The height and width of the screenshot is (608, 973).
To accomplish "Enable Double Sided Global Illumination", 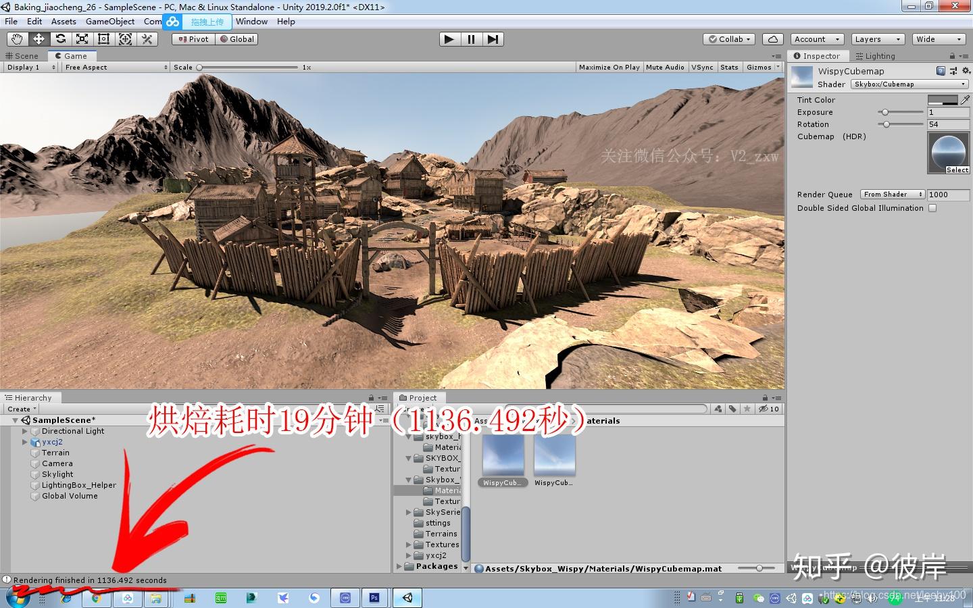I will point(932,208).
